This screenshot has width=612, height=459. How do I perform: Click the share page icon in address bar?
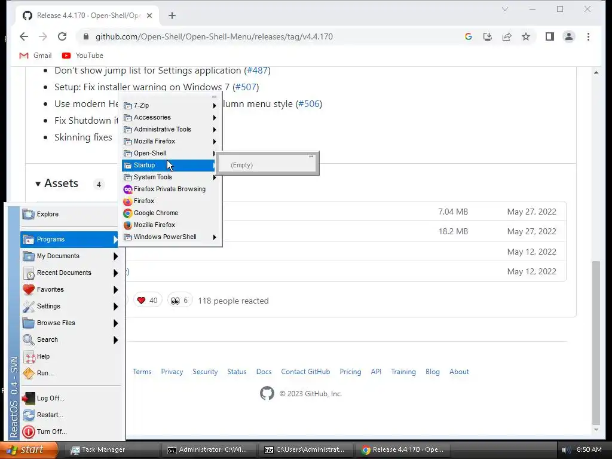tap(507, 36)
